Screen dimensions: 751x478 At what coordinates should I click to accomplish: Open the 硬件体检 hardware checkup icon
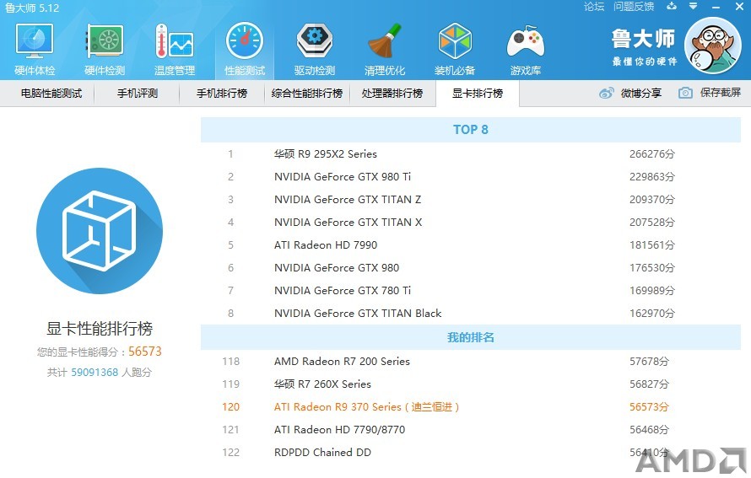(x=35, y=41)
